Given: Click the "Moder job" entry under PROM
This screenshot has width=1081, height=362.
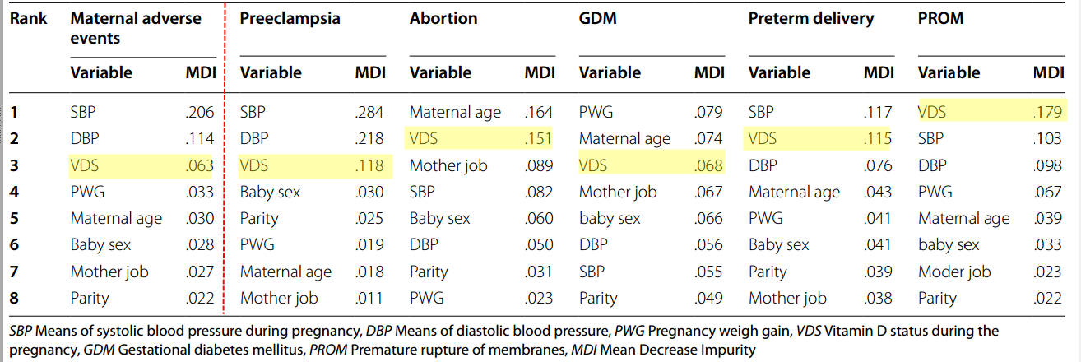Looking at the screenshot, I should point(954,272).
